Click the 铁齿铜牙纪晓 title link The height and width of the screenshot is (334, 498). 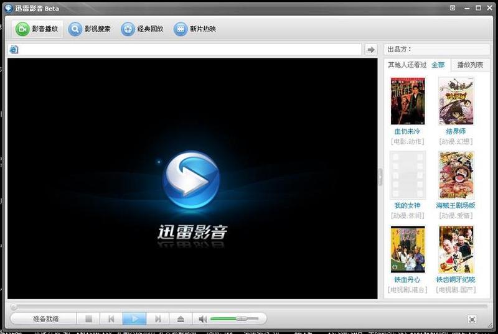coord(456,280)
